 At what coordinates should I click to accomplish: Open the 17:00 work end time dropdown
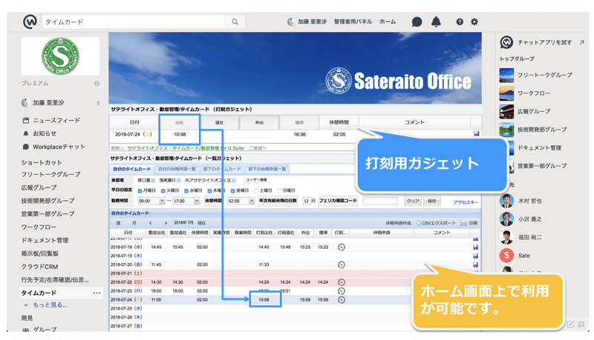click(197, 201)
